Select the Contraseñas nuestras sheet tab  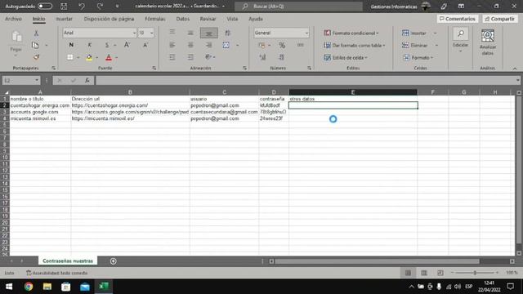[68, 261]
